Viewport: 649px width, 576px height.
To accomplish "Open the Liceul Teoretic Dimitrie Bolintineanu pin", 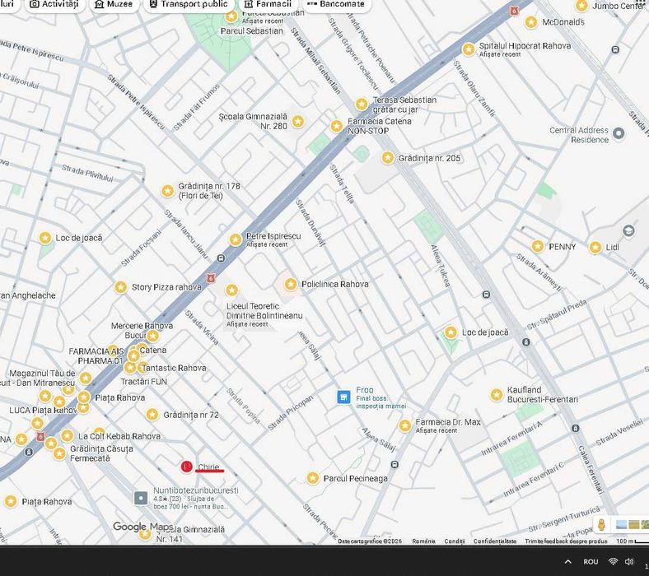I will (x=231, y=290).
